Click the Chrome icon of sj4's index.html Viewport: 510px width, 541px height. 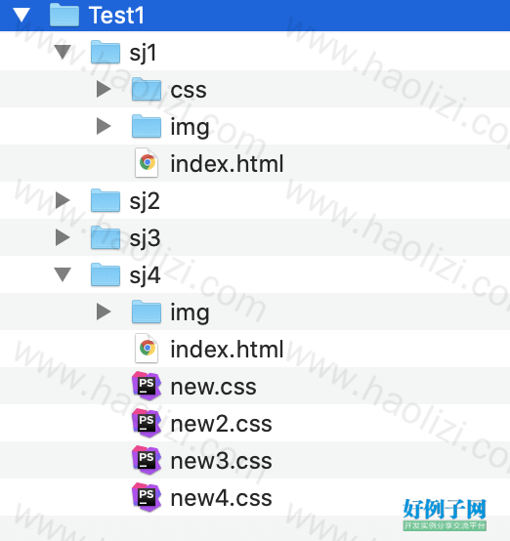tap(147, 349)
